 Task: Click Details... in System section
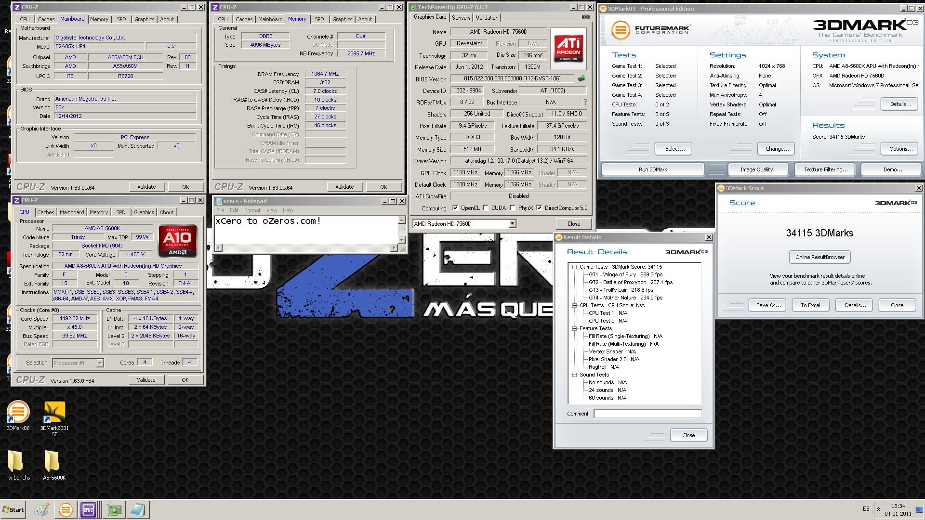click(900, 104)
